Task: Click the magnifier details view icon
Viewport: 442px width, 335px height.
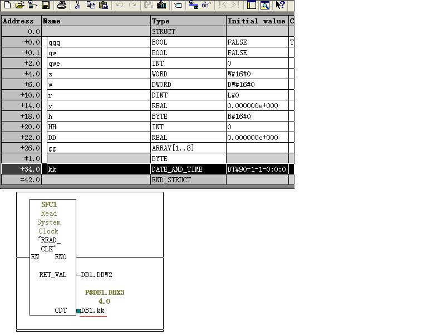Action: tap(264, 5)
